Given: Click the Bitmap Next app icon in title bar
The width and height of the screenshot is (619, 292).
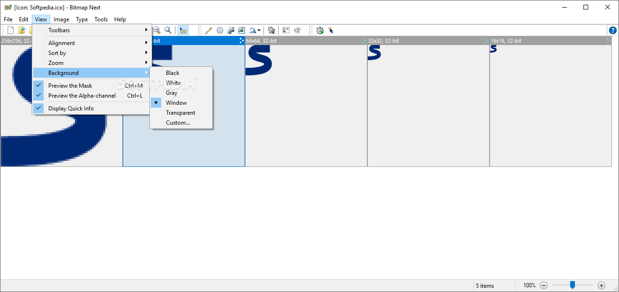Looking at the screenshot, I should pyautogui.click(x=8, y=8).
